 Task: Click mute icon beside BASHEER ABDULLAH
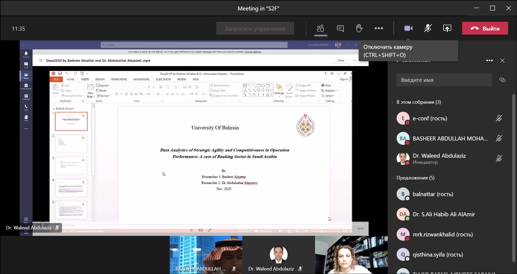click(x=499, y=138)
